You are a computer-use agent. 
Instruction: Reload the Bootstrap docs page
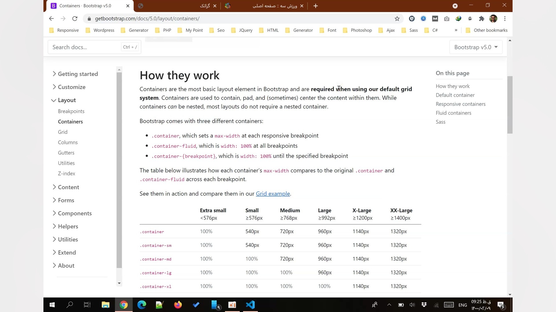click(x=75, y=18)
